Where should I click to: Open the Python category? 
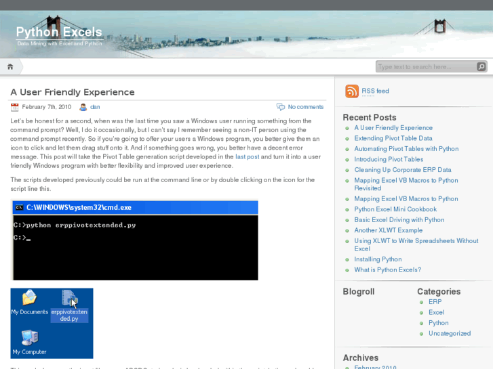[x=439, y=323]
